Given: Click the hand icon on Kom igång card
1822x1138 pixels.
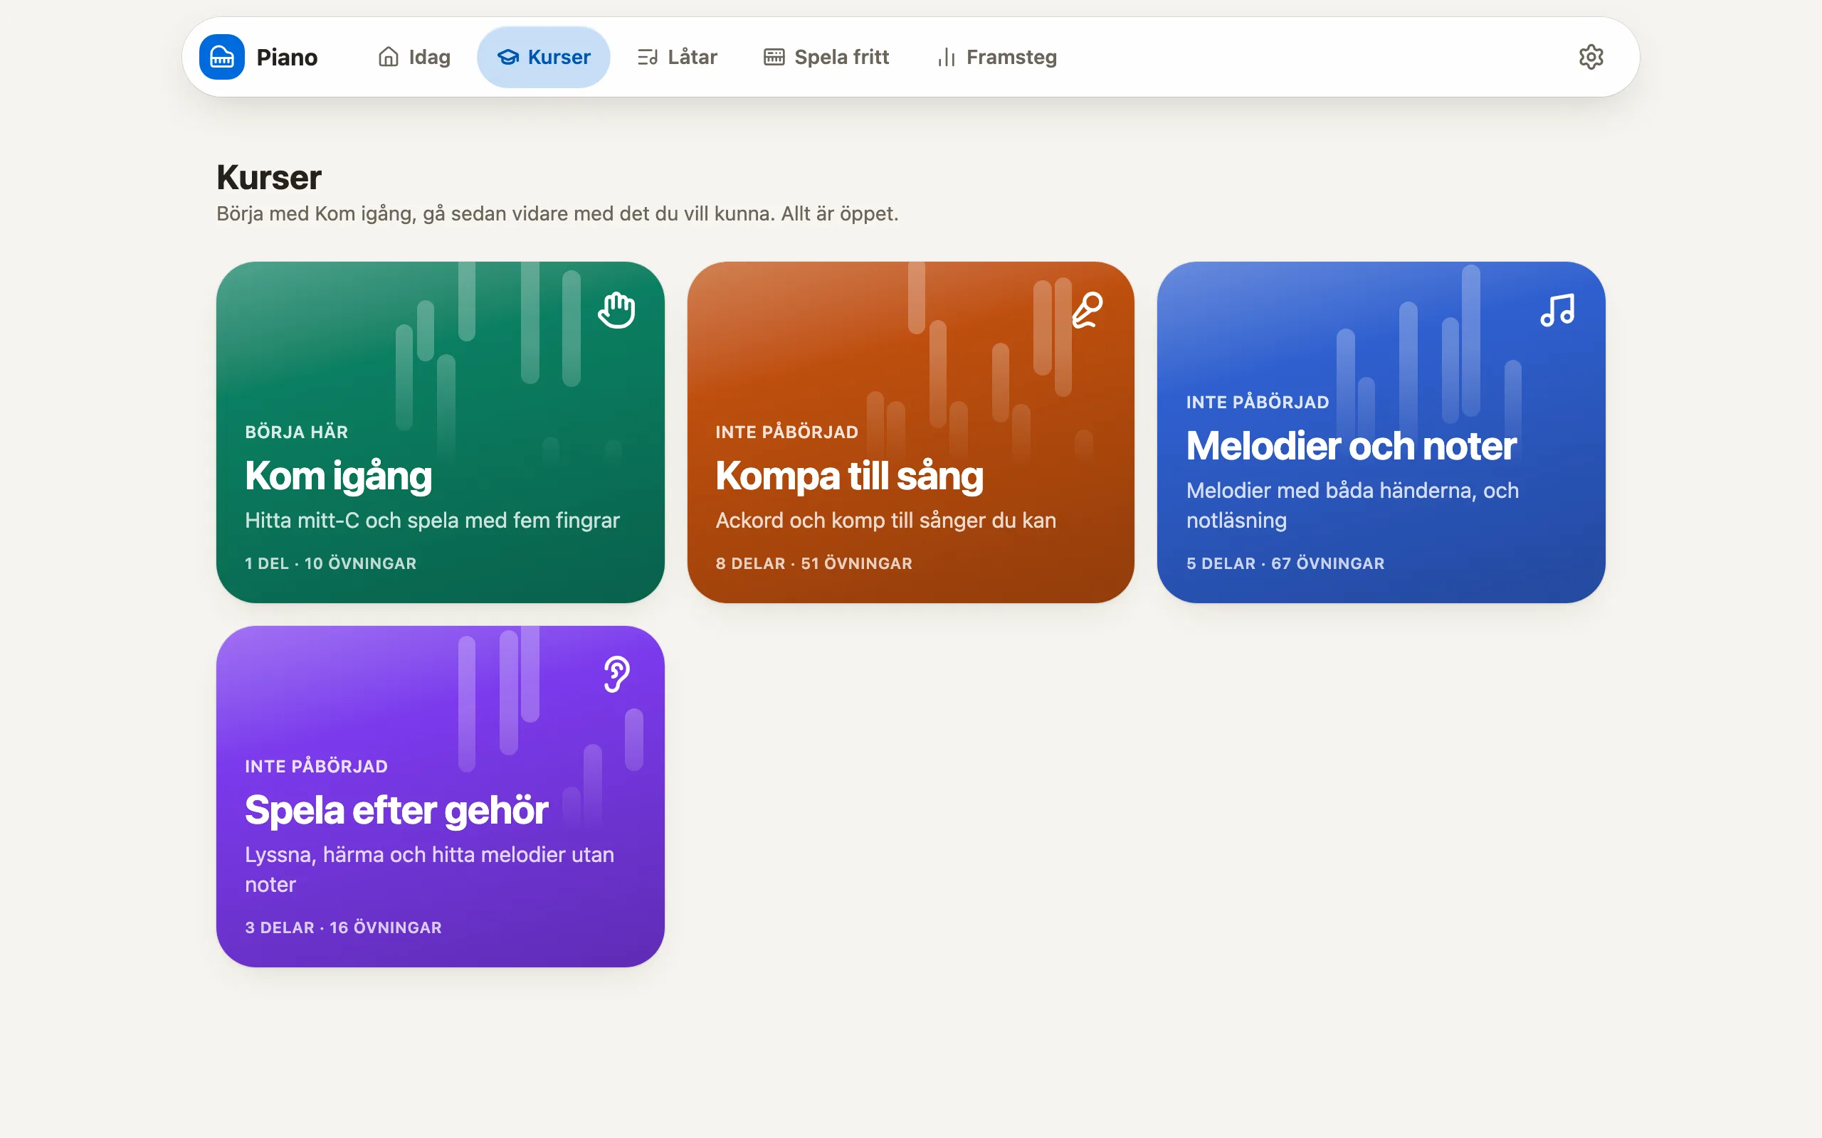Looking at the screenshot, I should coord(616,310).
